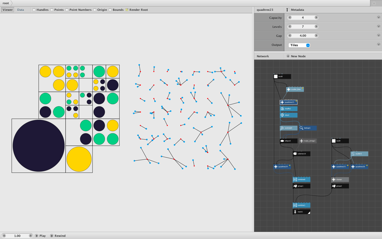This screenshot has height=239, width=382.
Task: Increase the Capacity value
Action: click(316, 18)
